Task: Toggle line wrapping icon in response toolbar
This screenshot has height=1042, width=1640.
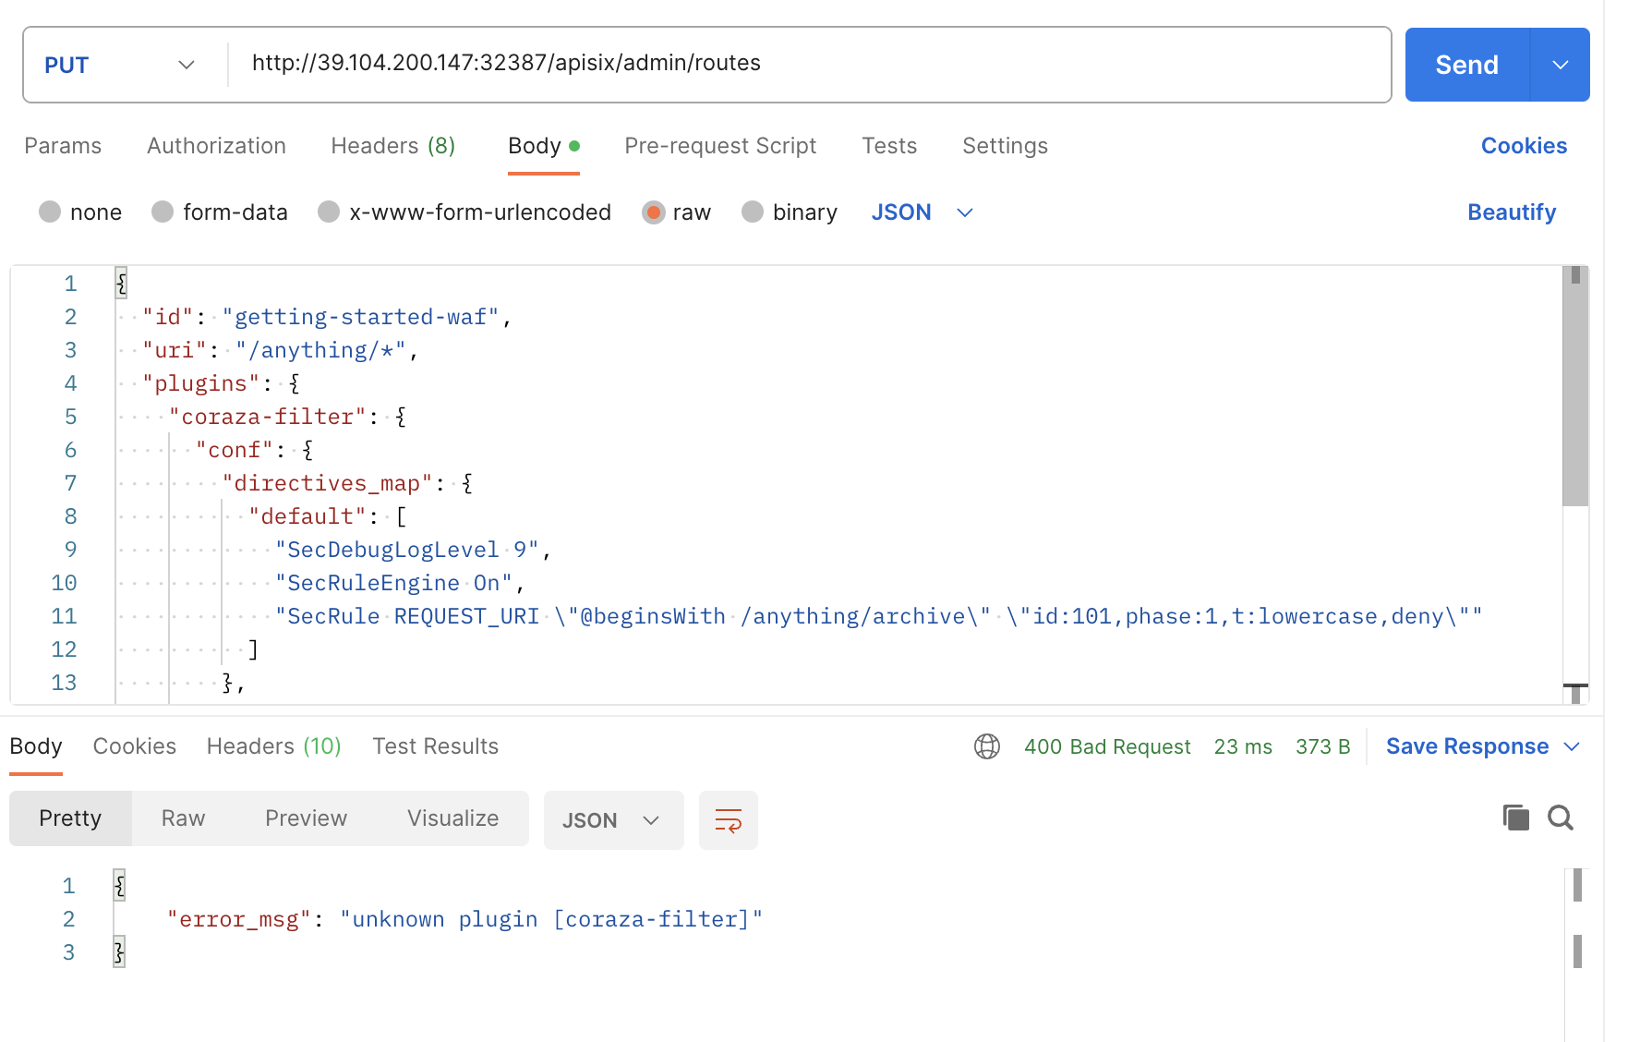Action: (728, 819)
